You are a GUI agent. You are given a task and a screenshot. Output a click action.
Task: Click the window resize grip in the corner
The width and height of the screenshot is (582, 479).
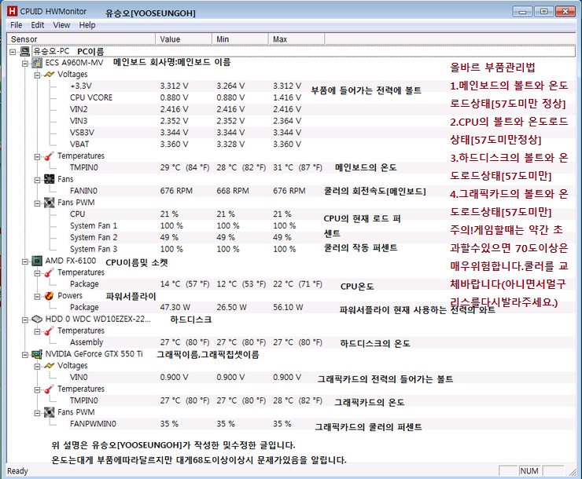tap(573, 472)
